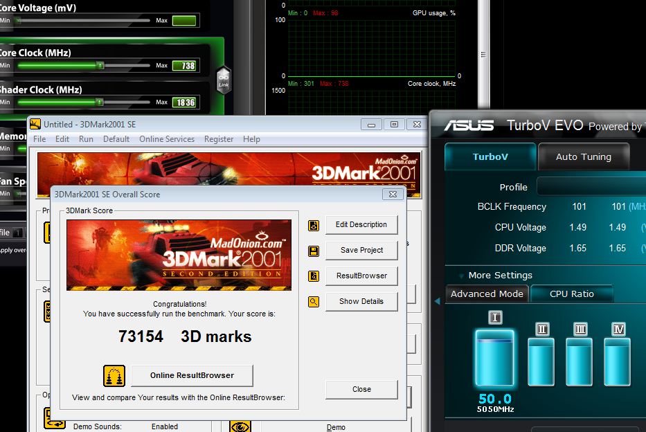The width and height of the screenshot is (646, 432).
Task: Click Close button in score dialog
Action: click(361, 389)
